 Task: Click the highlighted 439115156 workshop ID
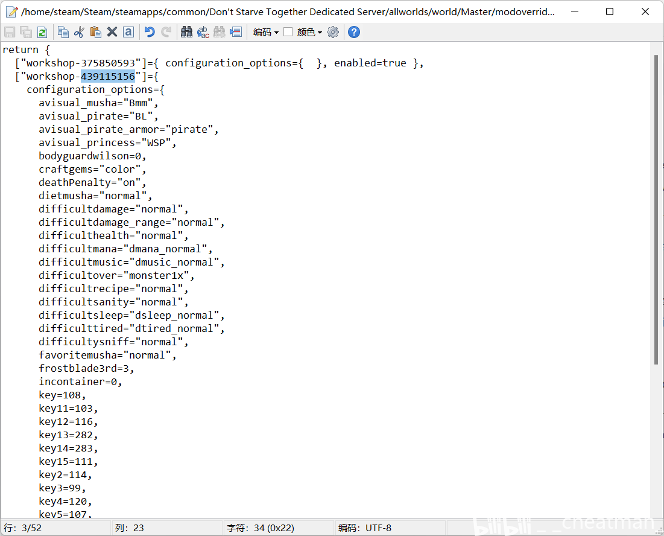pyautogui.click(x=108, y=76)
